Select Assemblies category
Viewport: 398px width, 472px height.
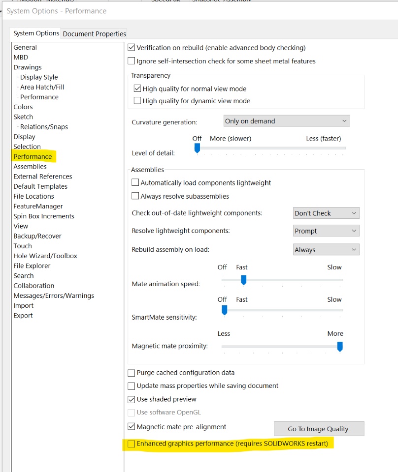coord(30,167)
